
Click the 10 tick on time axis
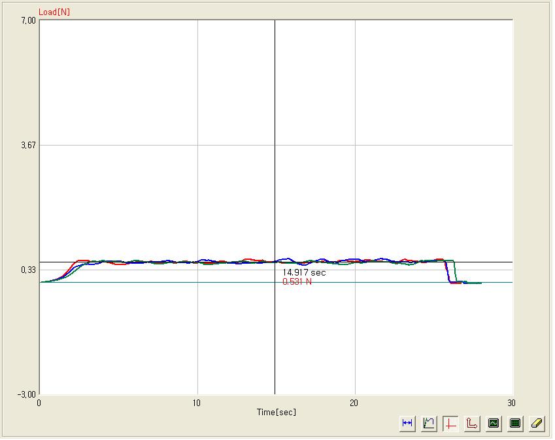coord(197,402)
